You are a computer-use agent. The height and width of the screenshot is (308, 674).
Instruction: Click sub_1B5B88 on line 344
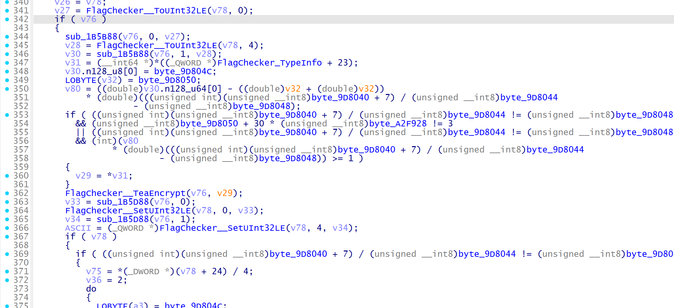[x=91, y=37]
